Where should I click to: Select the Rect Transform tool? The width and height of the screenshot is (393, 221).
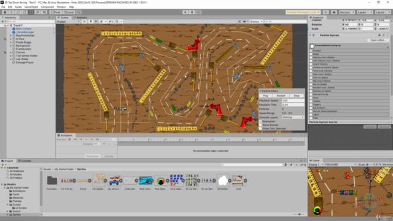pyautogui.click(x=31, y=12)
